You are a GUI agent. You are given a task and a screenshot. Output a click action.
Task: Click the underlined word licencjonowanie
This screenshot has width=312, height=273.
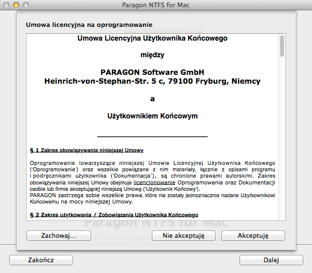pyautogui.click(x=154, y=182)
